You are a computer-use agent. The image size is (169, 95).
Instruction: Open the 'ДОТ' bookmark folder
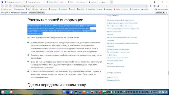pos(28,9)
